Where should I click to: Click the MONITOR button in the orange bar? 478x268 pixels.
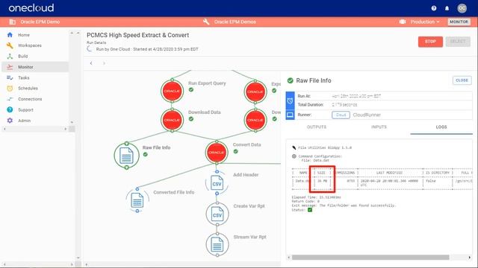(x=459, y=22)
